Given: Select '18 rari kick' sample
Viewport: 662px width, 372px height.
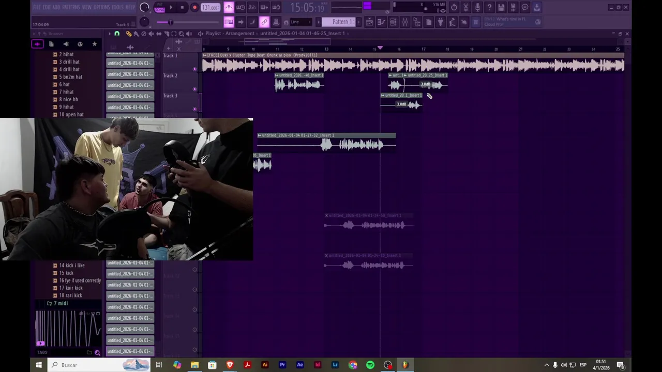Looking at the screenshot, I should pyautogui.click(x=70, y=296).
